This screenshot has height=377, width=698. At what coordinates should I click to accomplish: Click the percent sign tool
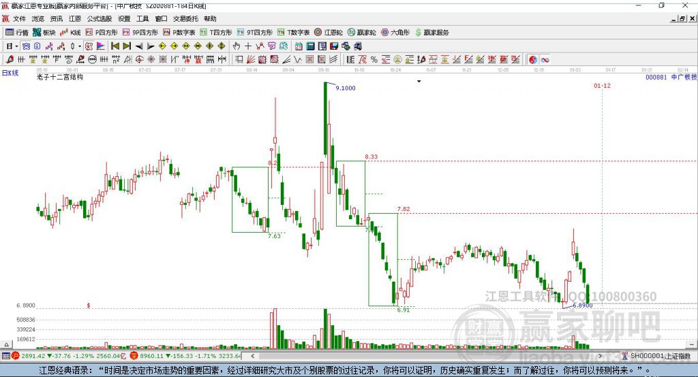(374, 59)
